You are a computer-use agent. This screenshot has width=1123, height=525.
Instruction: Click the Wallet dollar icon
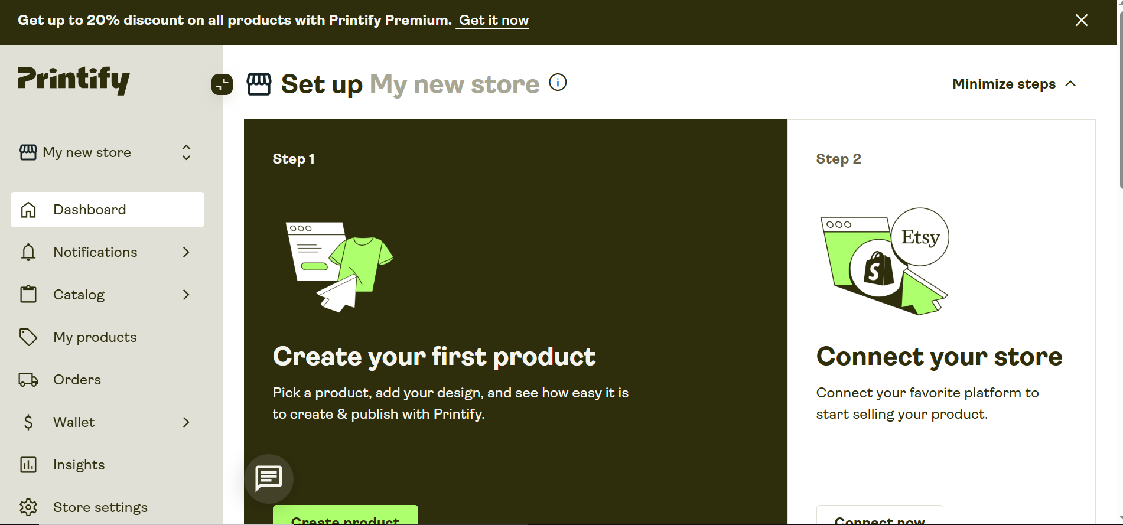pyautogui.click(x=28, y=422)
